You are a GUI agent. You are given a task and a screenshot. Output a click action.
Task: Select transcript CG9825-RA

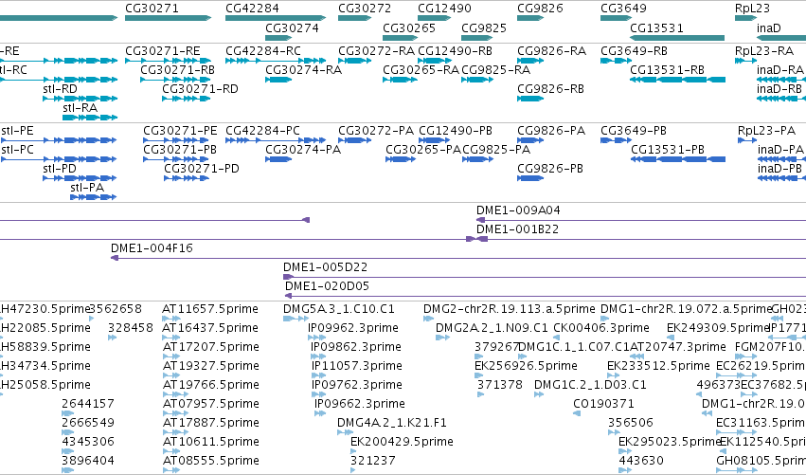[477, 80]
